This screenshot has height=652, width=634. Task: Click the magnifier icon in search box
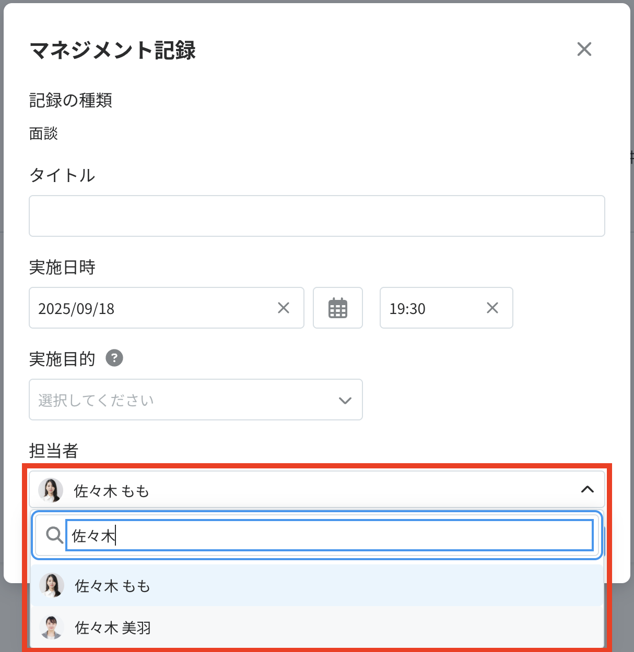pyautogui.click(x=54, y=535)
